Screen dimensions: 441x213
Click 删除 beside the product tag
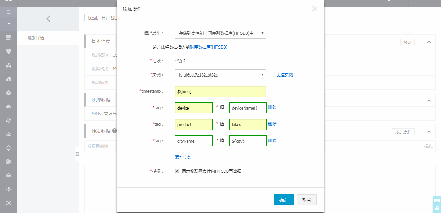click(x=272, y=124)
